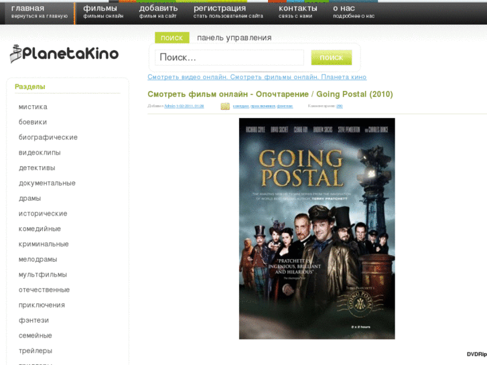The width and height of the screenshot is (487, 365).
Task: Select видеоклипы in the sidebar
Action: click(40, 153)
